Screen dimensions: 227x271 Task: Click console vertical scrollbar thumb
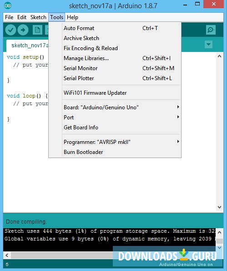[219, 241]
